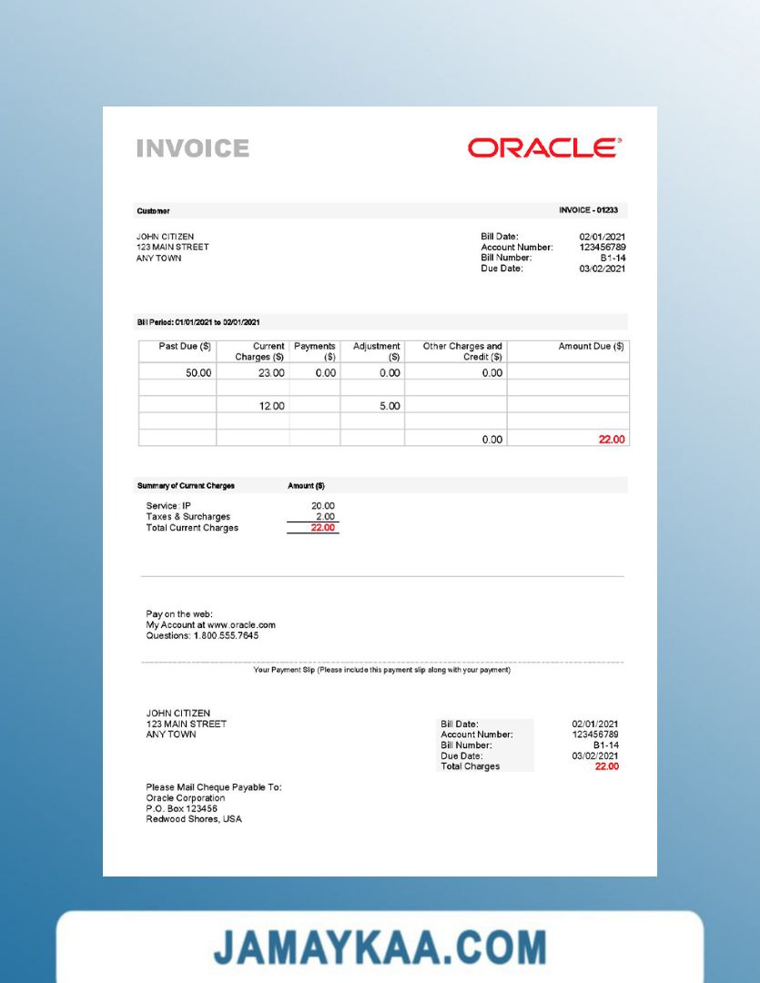Click the 50.00 past due cell
Screen dimensions: 760x983
click(x=198, y=373)
